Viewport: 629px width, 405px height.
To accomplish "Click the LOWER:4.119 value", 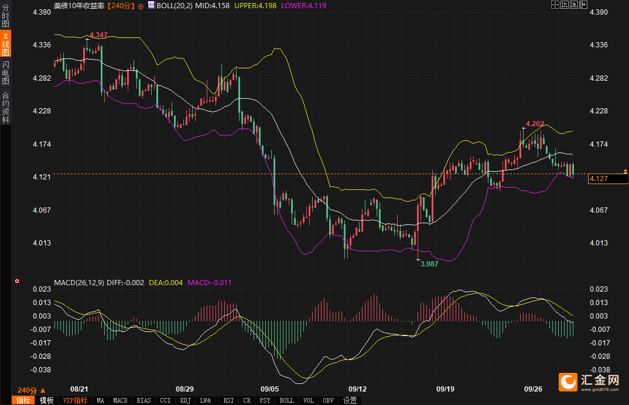I will click(x=303, y=6).
